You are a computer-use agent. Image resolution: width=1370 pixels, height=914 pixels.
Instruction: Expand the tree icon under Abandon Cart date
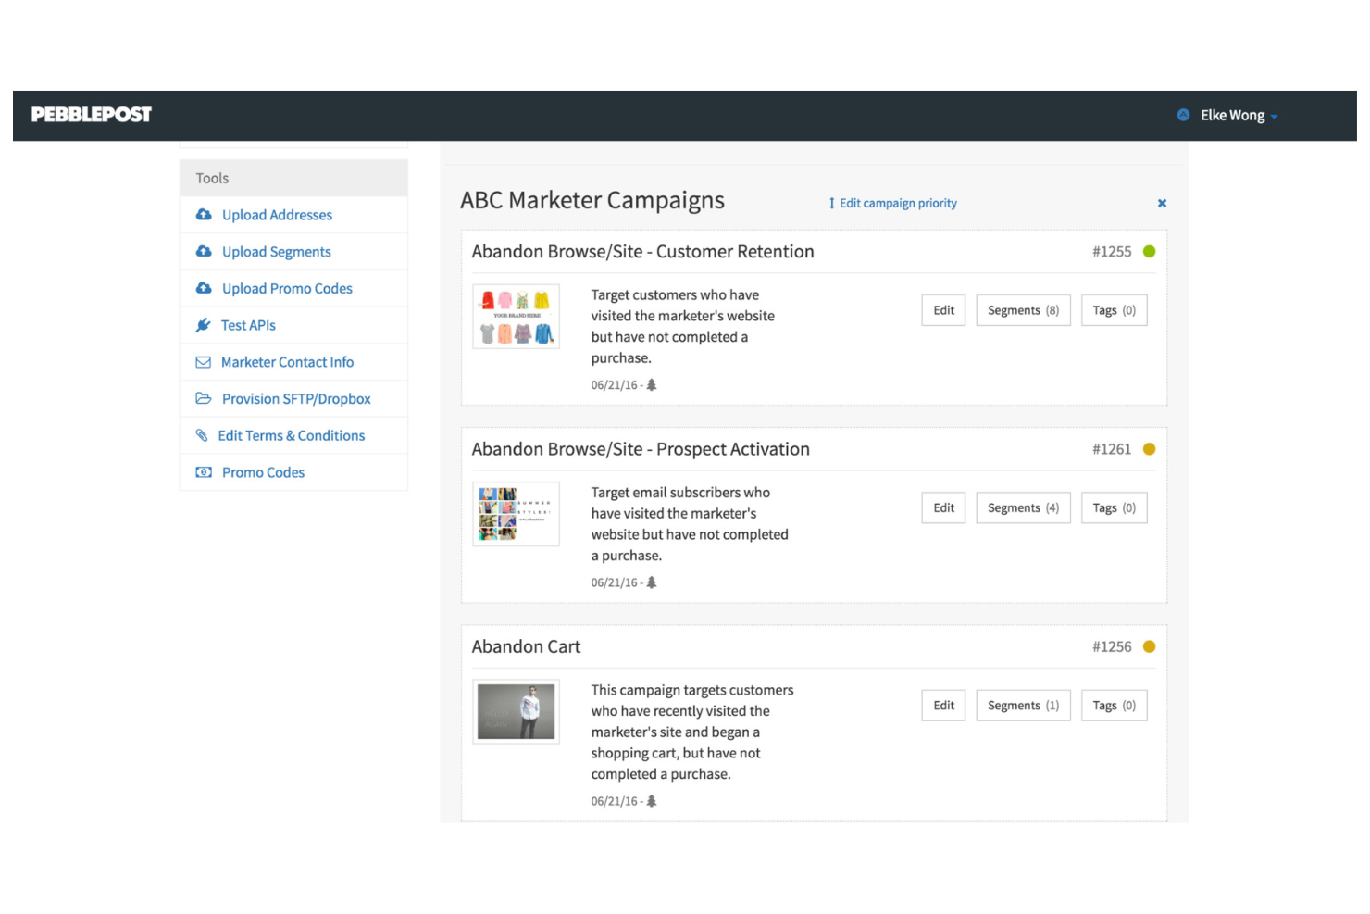coord(651,800)
